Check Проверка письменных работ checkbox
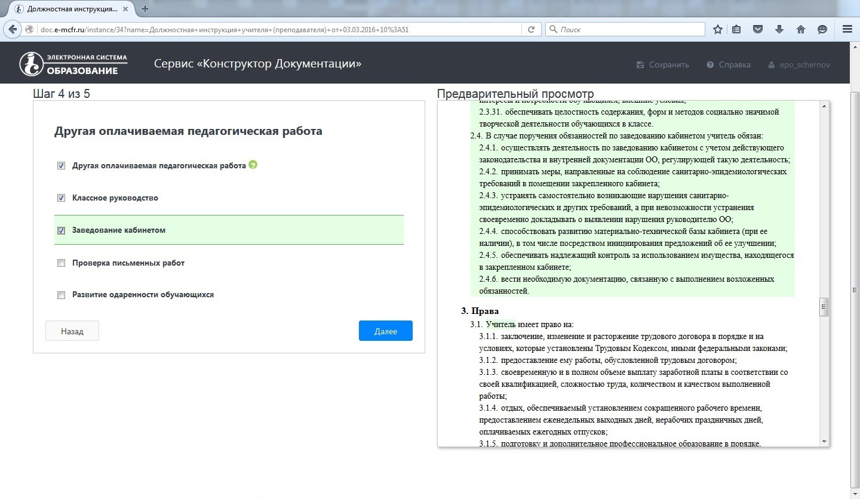The image size is (860, 499). pos(61,263)
